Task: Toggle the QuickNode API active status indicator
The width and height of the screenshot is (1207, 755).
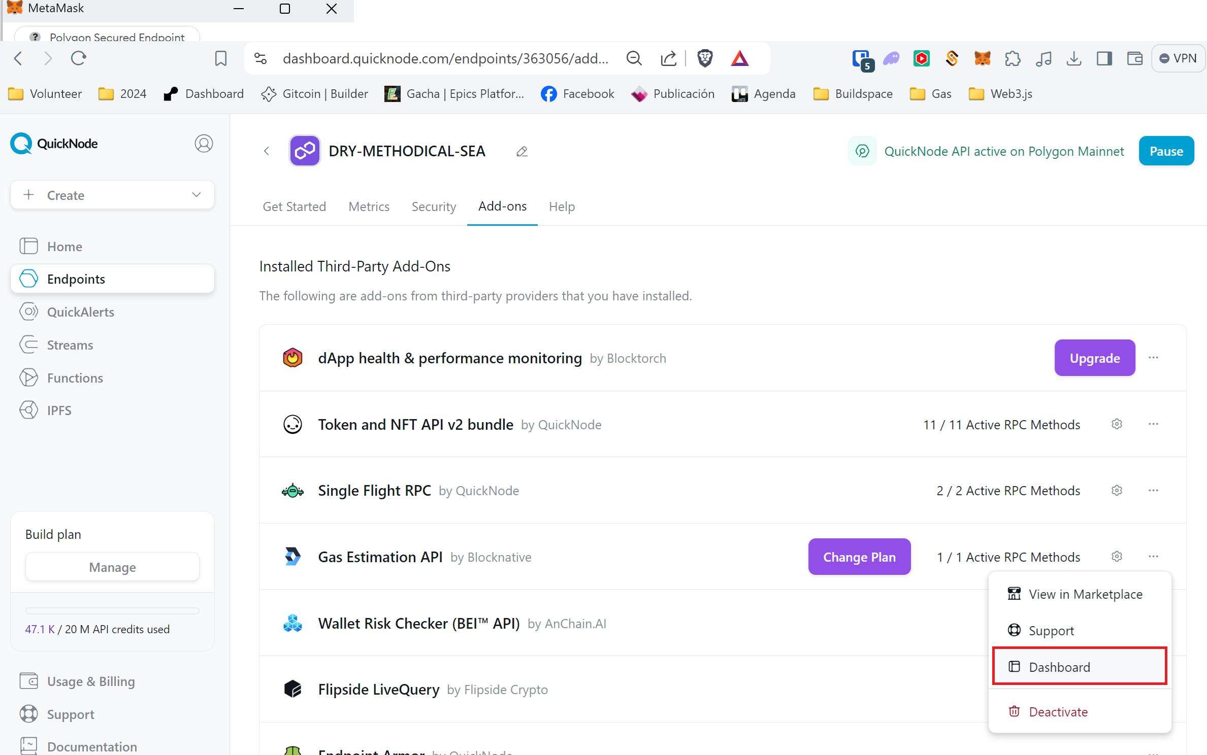Action: point(1167,151)
